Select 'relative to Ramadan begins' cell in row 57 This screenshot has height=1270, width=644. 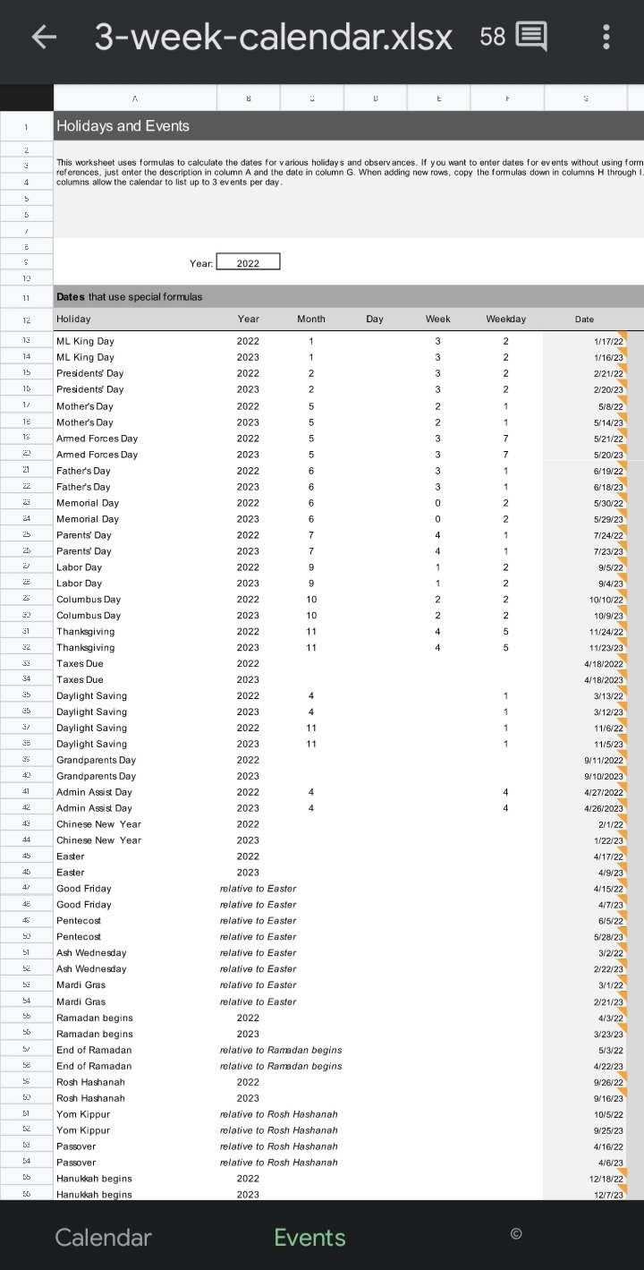click(x=281, y=1050)
